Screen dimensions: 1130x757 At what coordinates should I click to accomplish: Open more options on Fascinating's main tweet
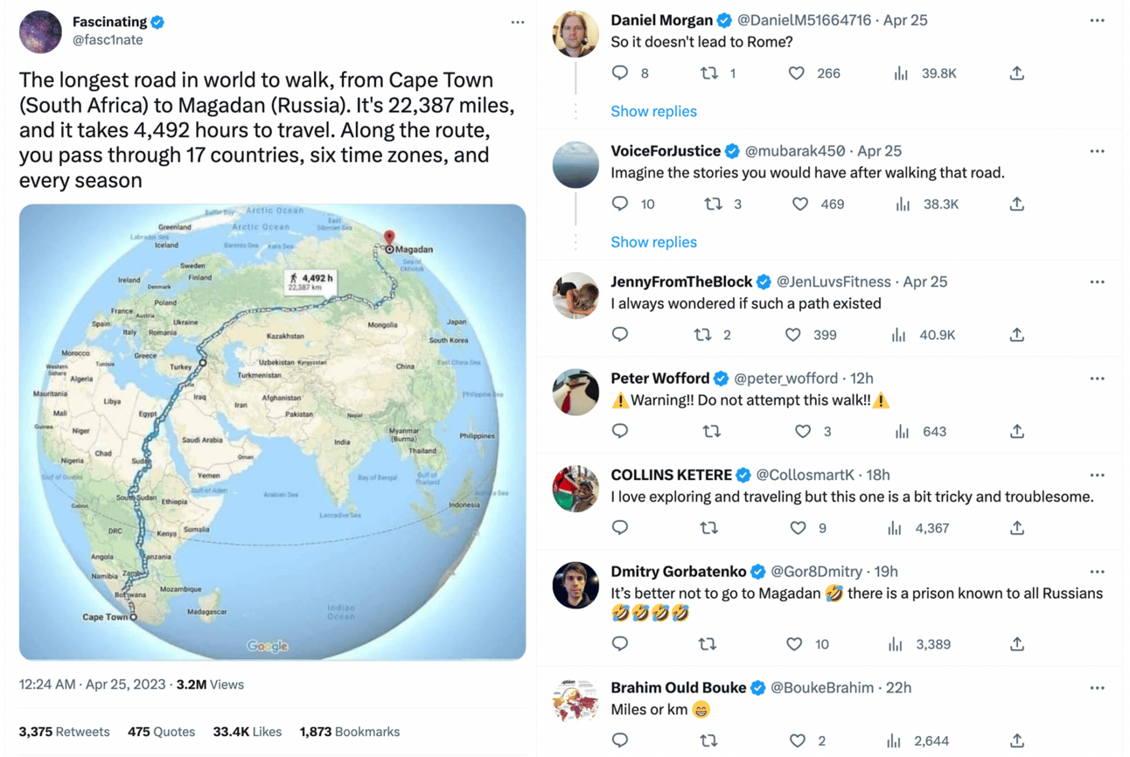coord(518,23)
